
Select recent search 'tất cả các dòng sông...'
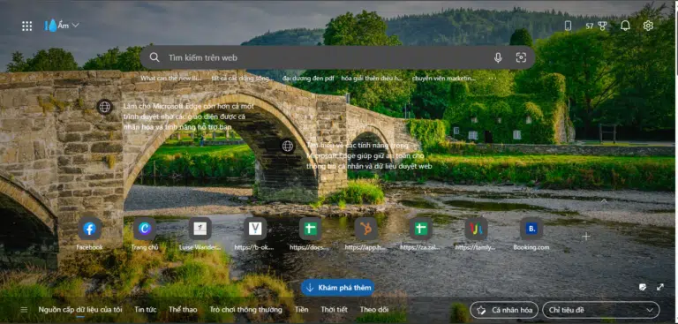[242, 79]
